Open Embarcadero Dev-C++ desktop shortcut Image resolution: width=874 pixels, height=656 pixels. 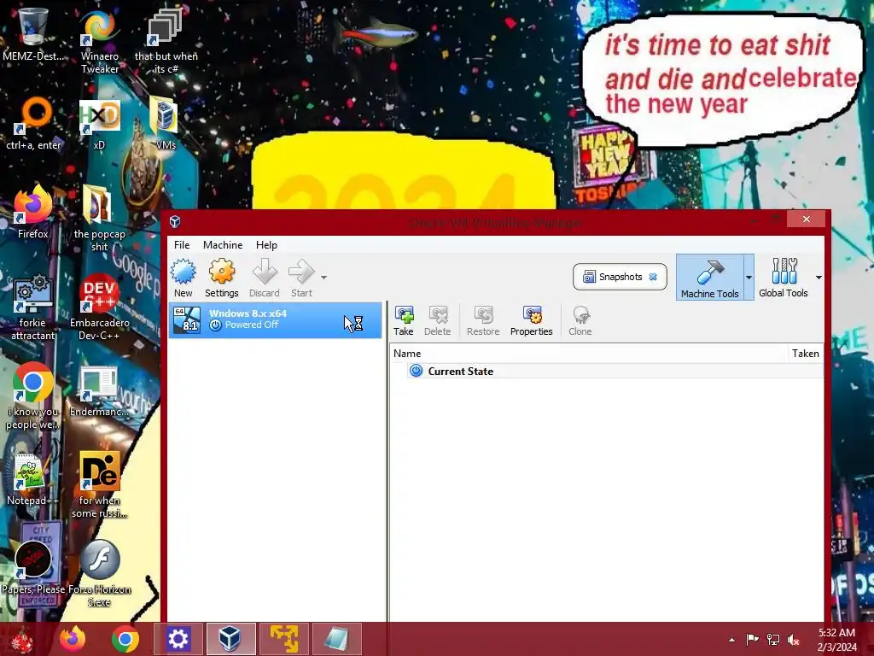[99, 307]
